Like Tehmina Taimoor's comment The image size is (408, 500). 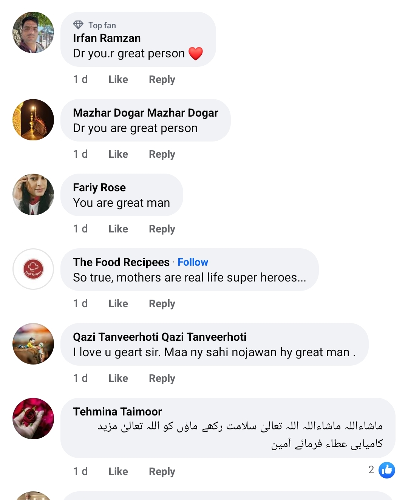coord(118,471)
